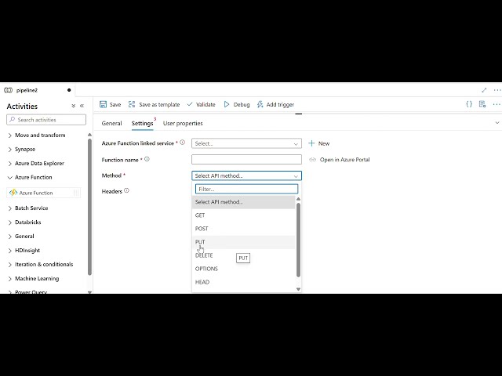Click the link icon by Azure Portal
Screen dimensions: 502x376
[x=313, y=160]
